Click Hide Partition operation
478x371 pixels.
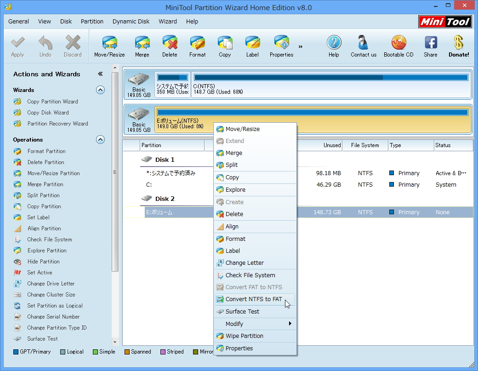click(x=44, y=262)
